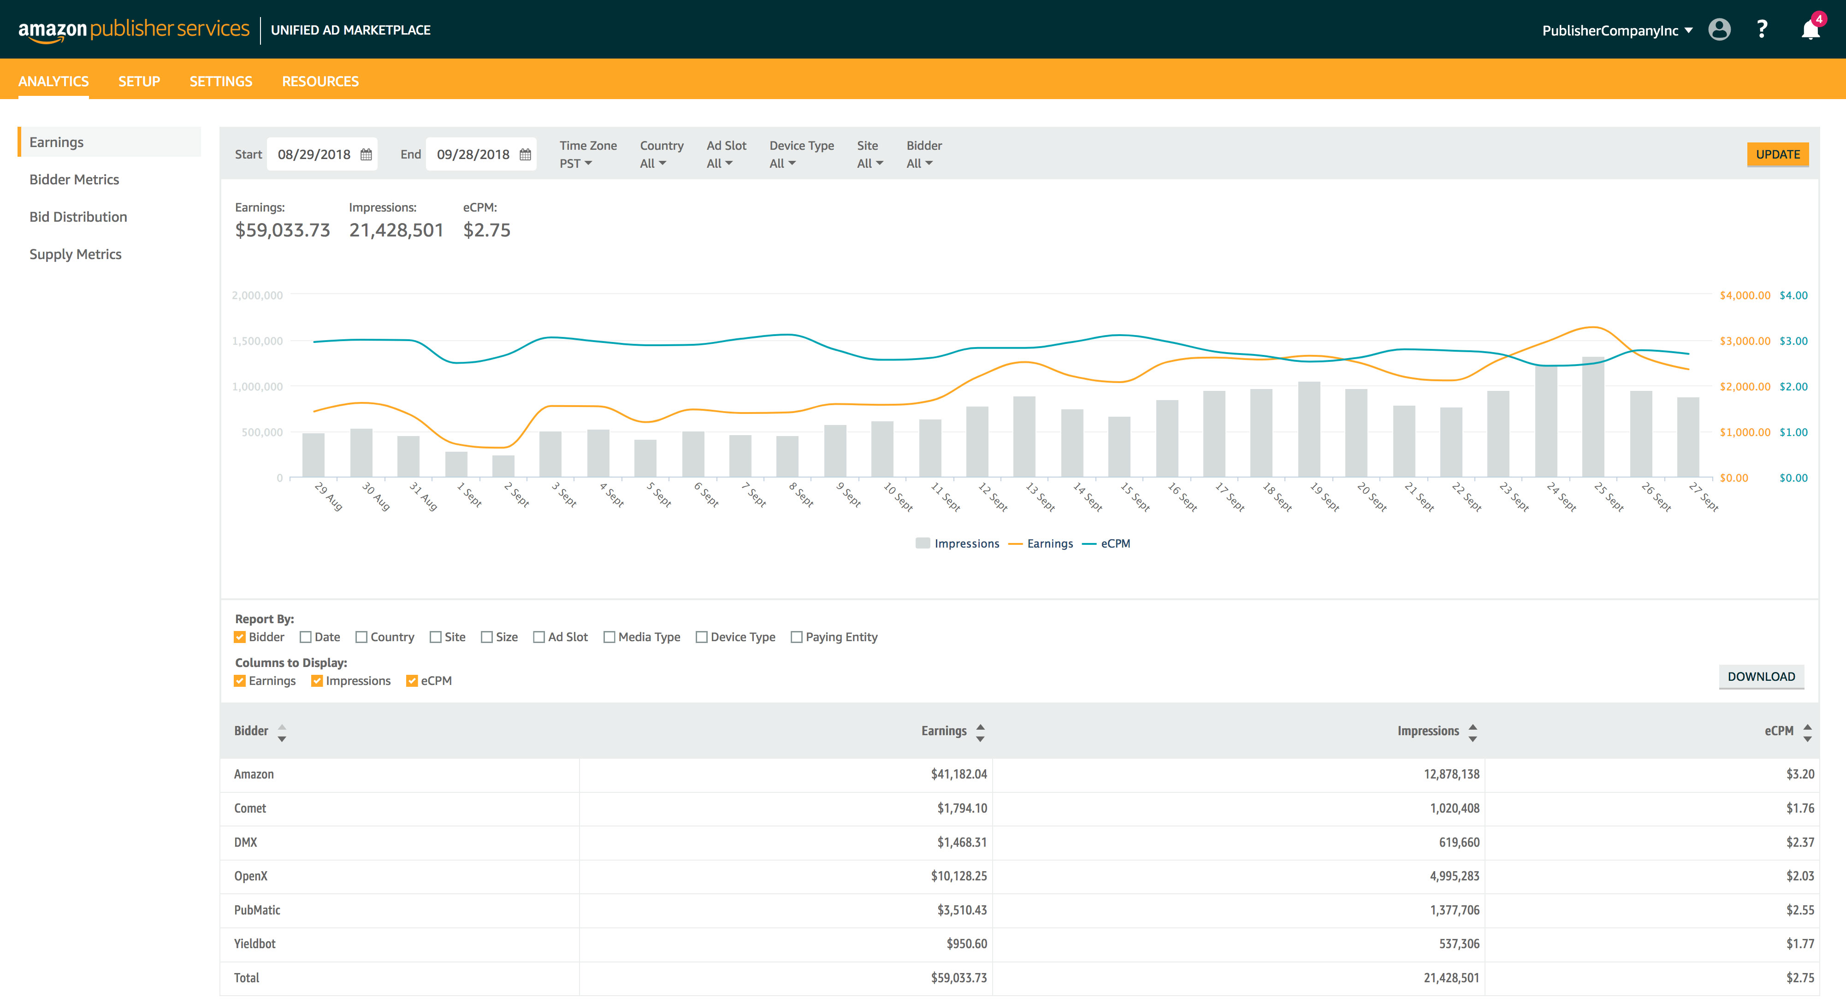The width and height of the screenshot is (1846, 1003).
Task: Switch to the Analytics tab
Action: 54,81
